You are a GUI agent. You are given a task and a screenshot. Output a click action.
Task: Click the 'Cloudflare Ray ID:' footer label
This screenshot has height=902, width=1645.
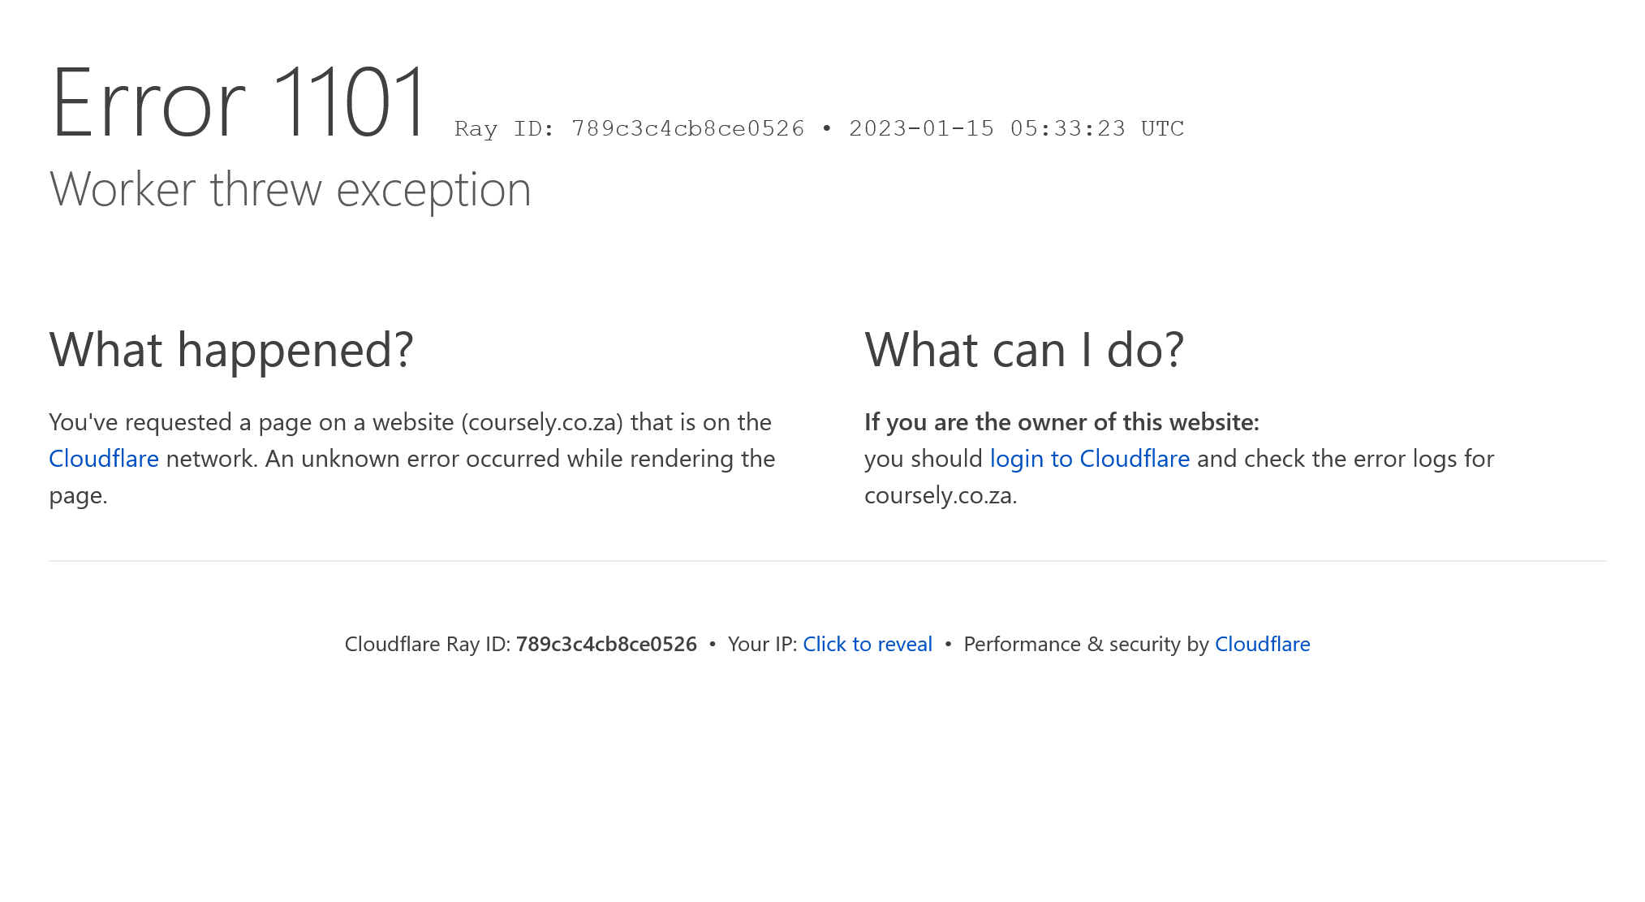(x=428, y=644)
